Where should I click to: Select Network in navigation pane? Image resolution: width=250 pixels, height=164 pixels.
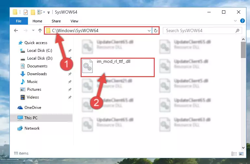point(32,128)
